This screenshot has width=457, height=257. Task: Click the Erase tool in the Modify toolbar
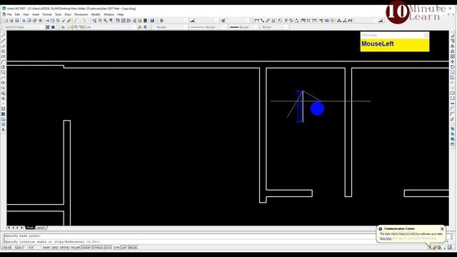[453, 36]
